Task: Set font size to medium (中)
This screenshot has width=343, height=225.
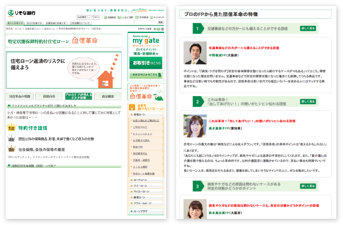Action: (158, 29)
